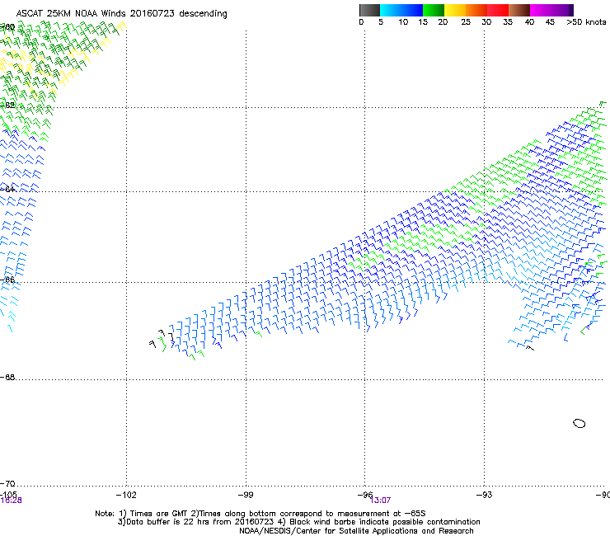This screenshot has width=610, height=536.
Task: Click the '>50 knots' legend label
Action: click(586, 22)
